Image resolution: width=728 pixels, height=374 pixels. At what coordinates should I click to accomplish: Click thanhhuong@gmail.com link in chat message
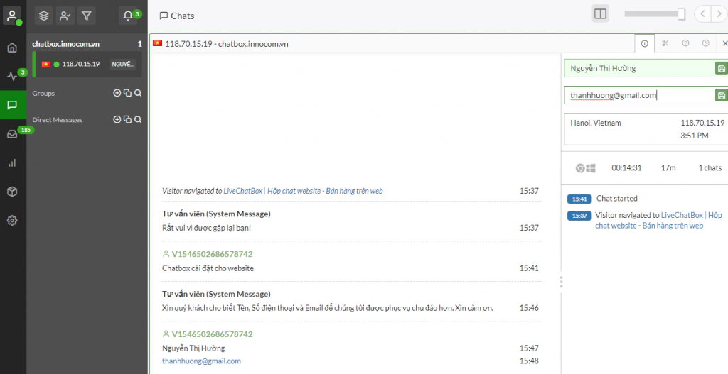point(201,361)
